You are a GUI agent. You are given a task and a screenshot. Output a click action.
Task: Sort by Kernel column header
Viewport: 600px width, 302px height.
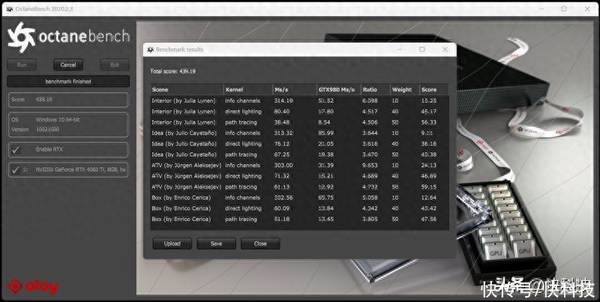click(x=248, y=89)
